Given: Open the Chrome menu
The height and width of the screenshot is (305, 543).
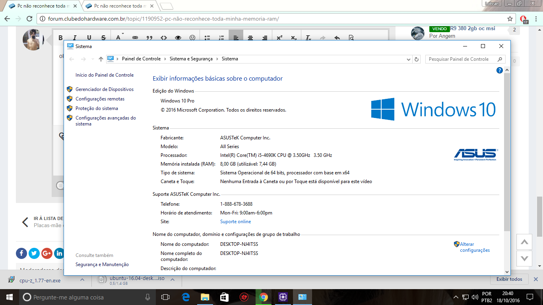Looking at the screenshot, I should [x=536, y=19].
